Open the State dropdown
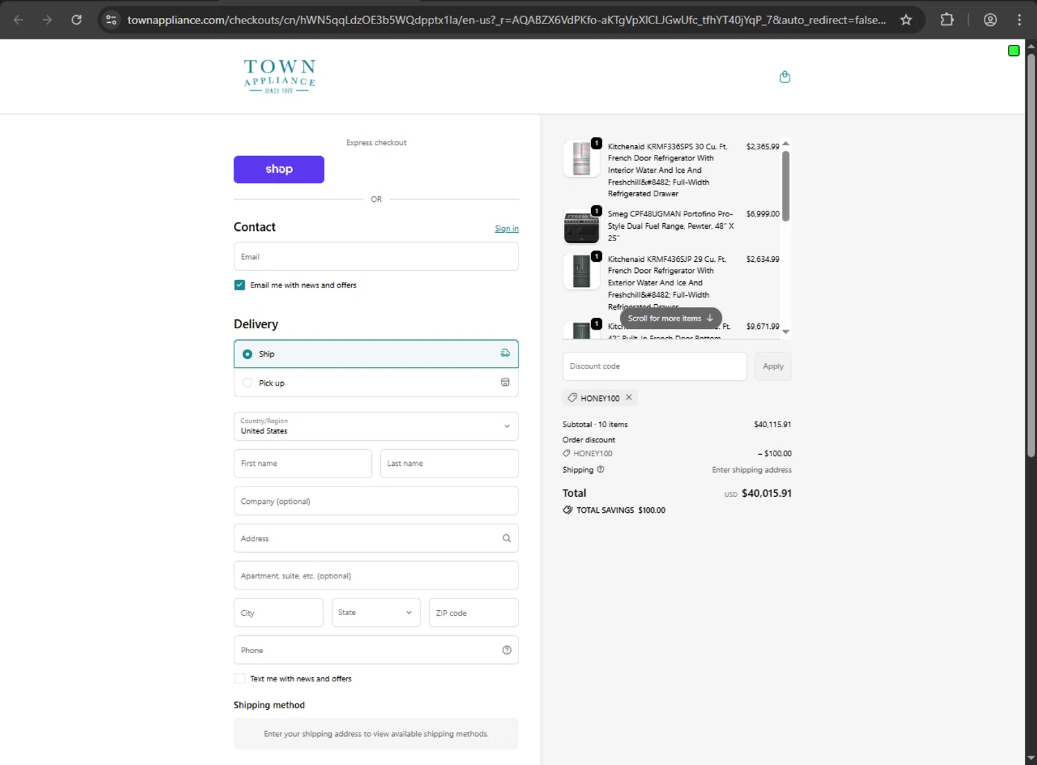This screenshot has width=1037, height=765. (375, 612)
